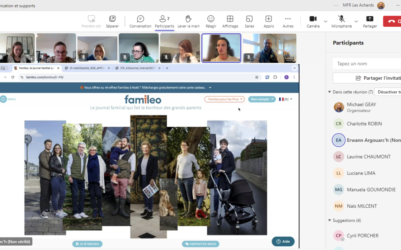Screen dimensions: 401x250
Task: Click the icon left of the extensions puzzle
Action: (267, 77)
